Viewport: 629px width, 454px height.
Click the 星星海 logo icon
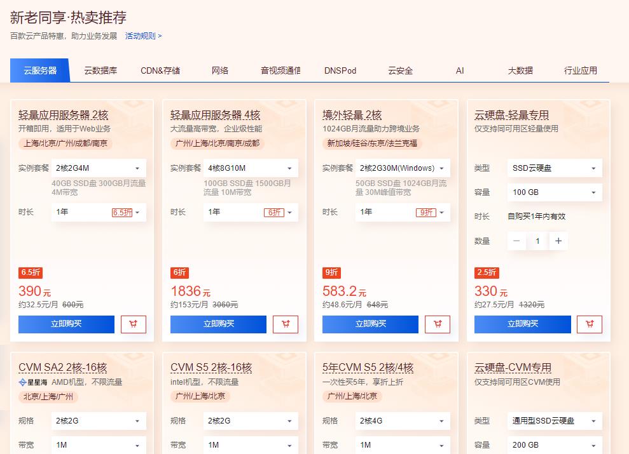[x=33, y=382]
